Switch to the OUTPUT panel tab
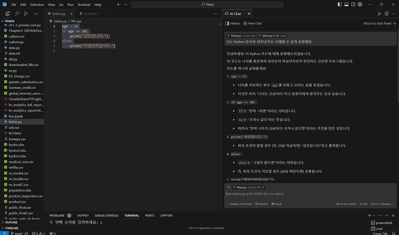Screen dimensions: 399x235 [83, 215]
